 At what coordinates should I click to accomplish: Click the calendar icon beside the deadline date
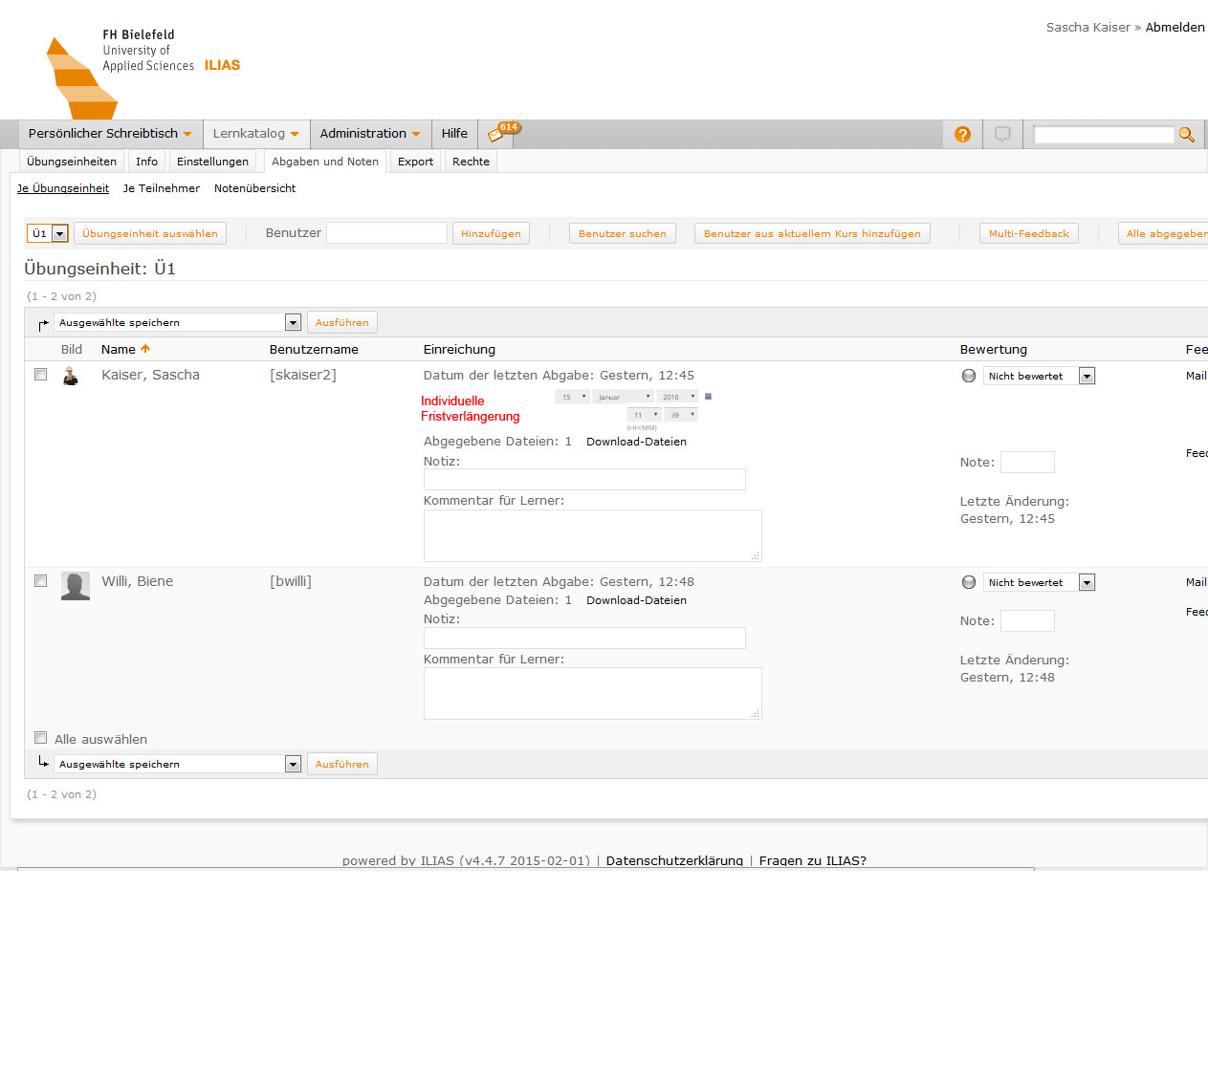(708, 396)
